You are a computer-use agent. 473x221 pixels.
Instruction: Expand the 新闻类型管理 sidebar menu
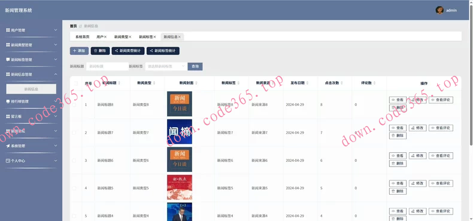(31, 45)
